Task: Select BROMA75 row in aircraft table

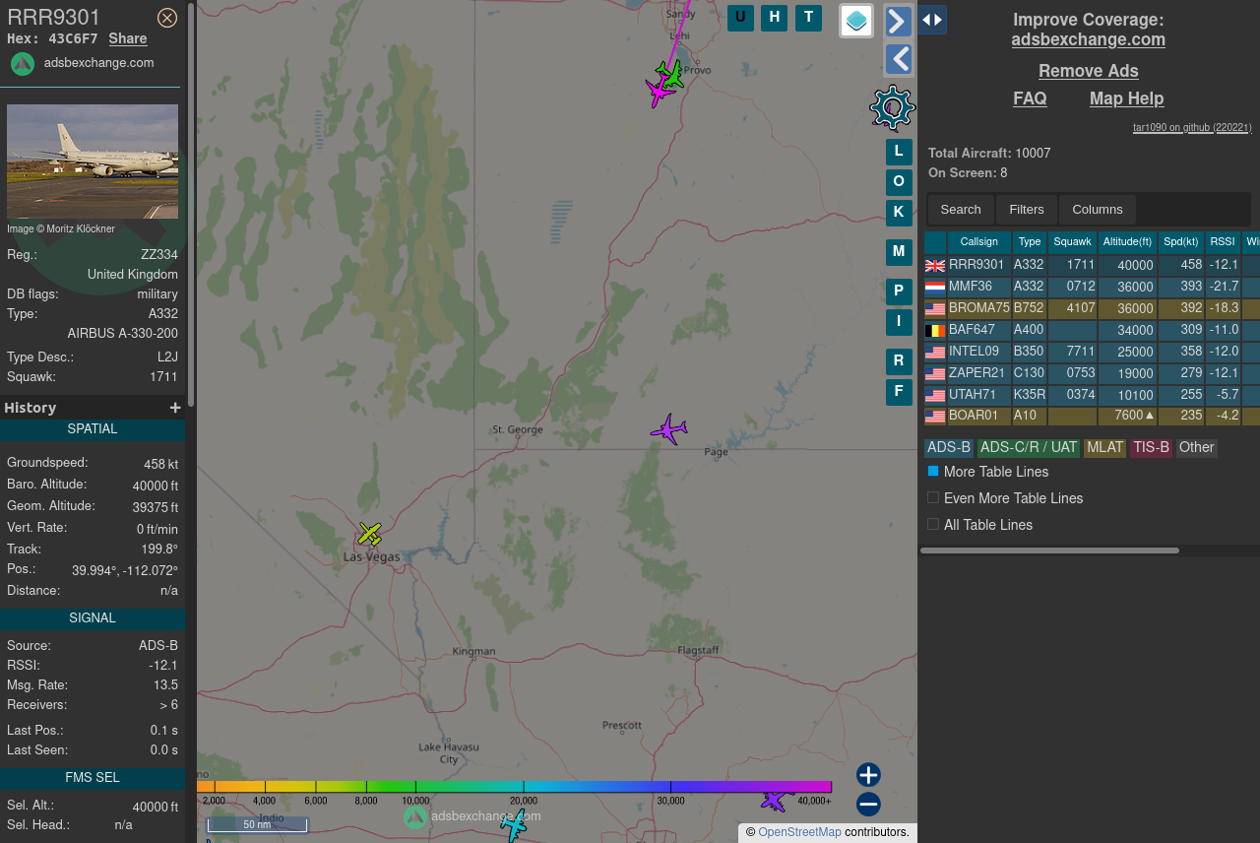Action: [1092, 308]
